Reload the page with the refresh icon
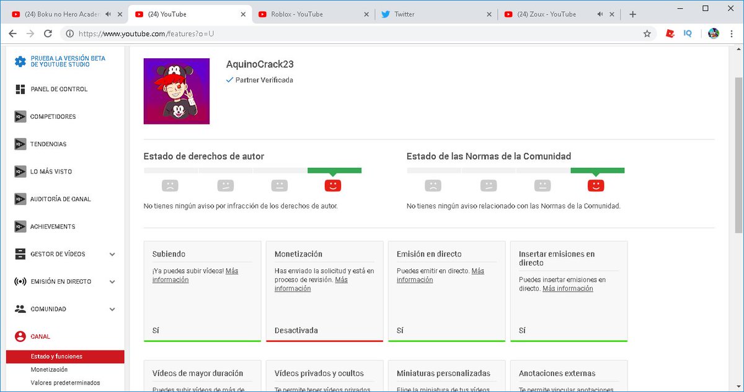The width and height of the screenshot is (744, 392). 49,33
